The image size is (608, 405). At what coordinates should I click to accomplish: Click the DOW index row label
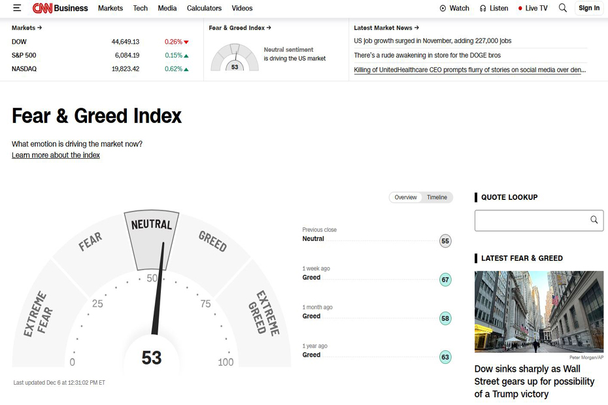point(19,42)
